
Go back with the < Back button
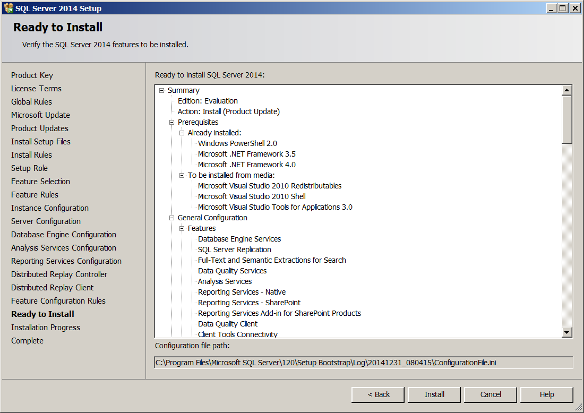378,395
